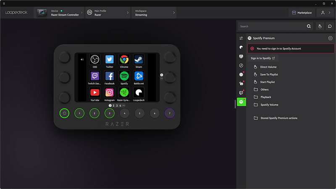Open Spotify Premium plugin settings gear
Screen dimensions: 336x189
tap(330, 38)
